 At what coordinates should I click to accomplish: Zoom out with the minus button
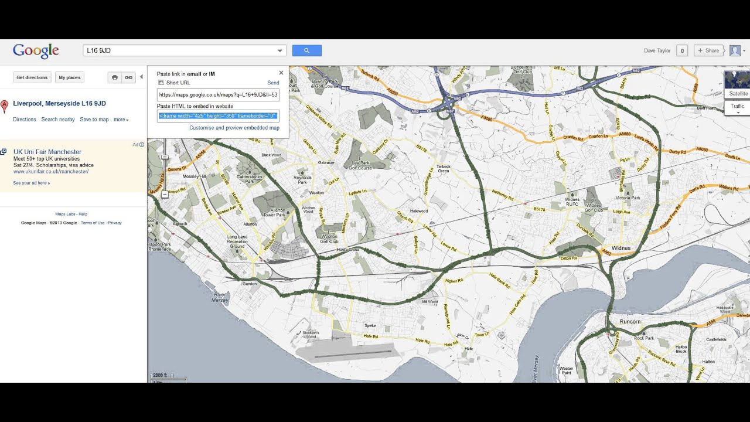(x=165, y=194)
